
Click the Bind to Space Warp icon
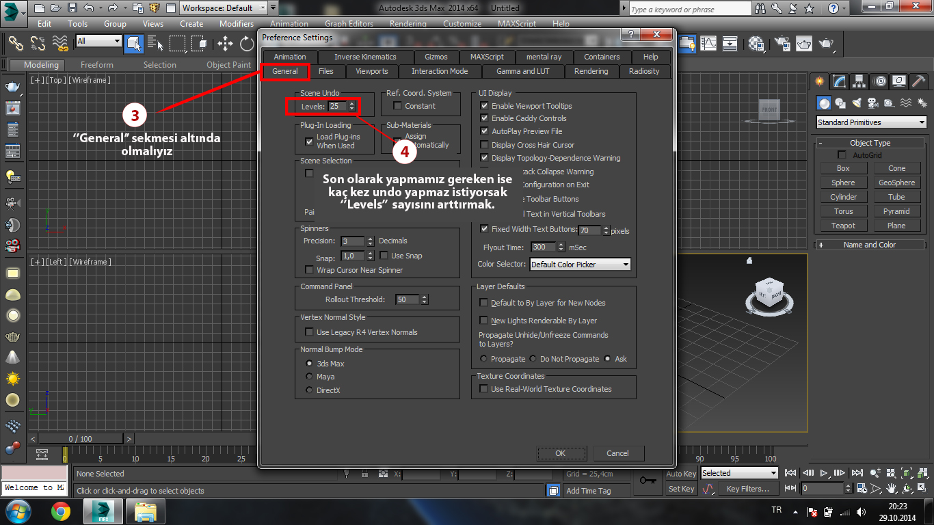click(x=60, y=43)
